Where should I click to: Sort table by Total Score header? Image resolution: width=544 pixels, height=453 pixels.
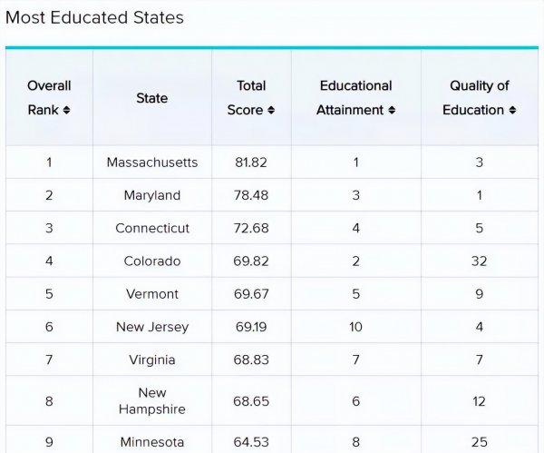click(x=251, y=97)
